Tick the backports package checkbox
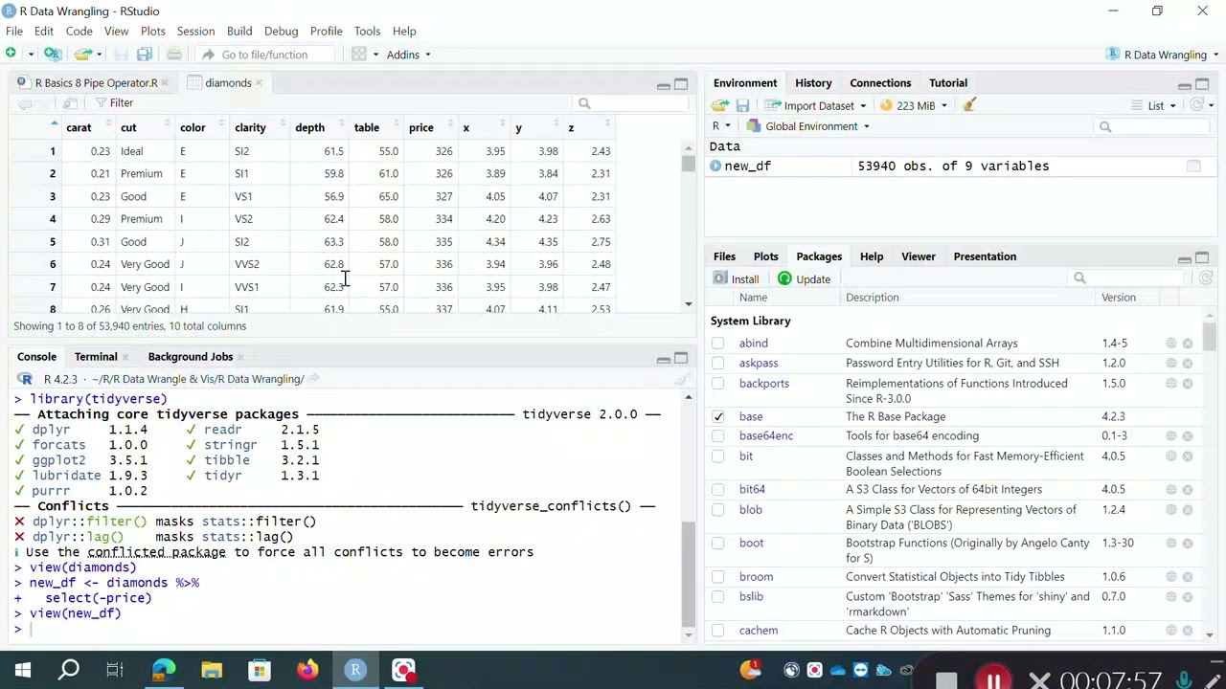This screenshot has width=1226, height=689. 718,384
